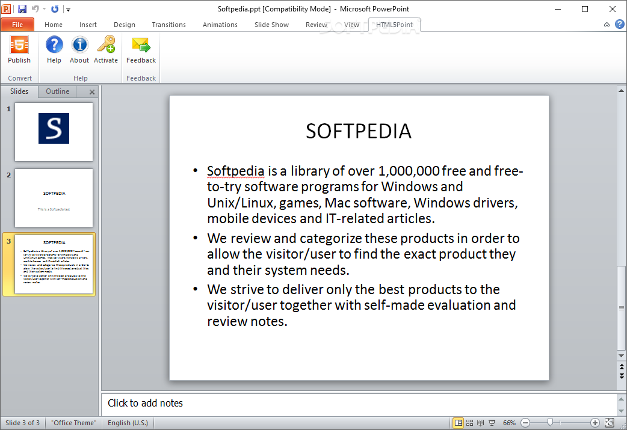Switch to the Insert tab

[88, 25]
